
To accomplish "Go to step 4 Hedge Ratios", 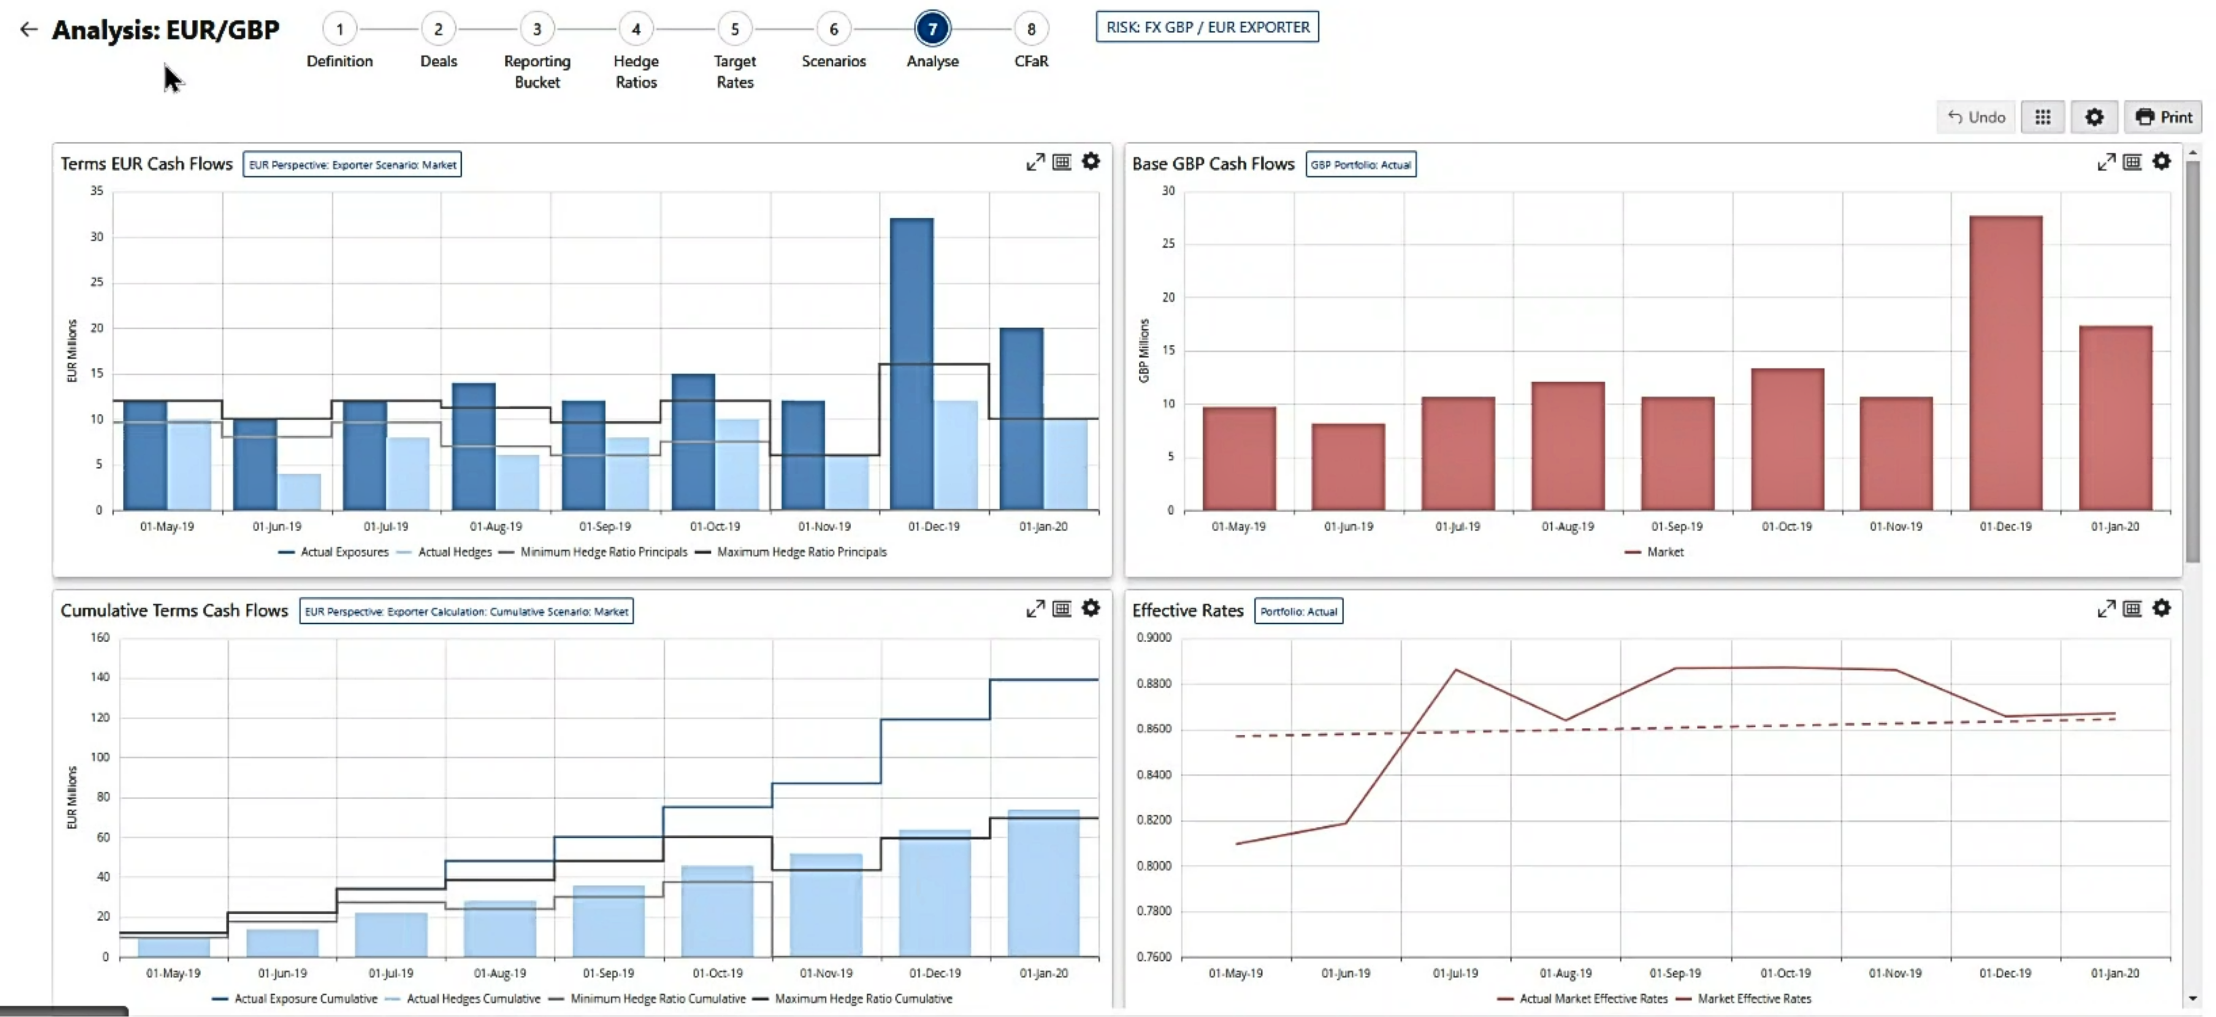I will pyautogui.click(x=636, y=29).
